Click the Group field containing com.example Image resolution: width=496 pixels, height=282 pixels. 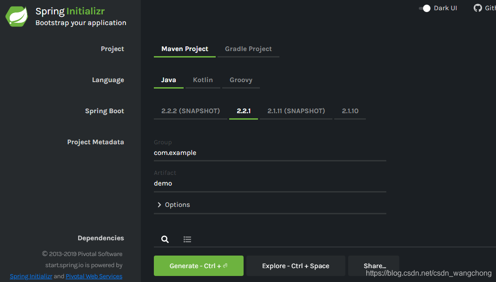click(x=270, y=153)
